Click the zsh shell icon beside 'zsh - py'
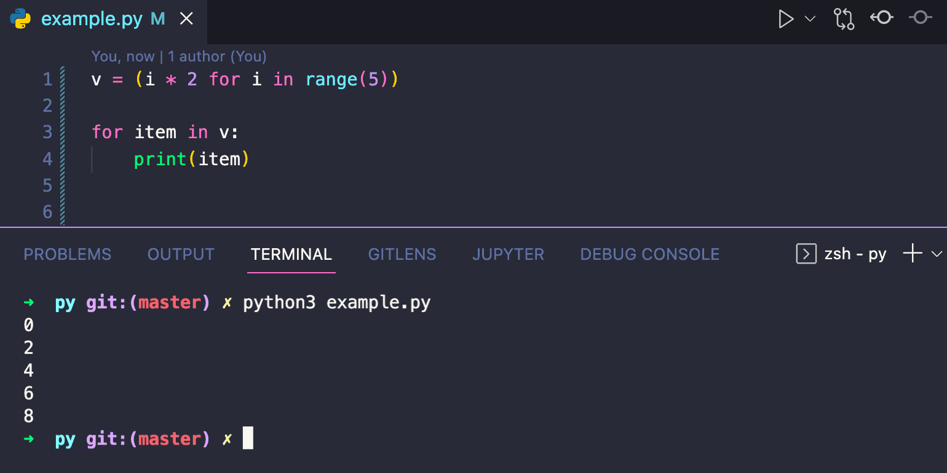The image size is (947, 473). 806,254
